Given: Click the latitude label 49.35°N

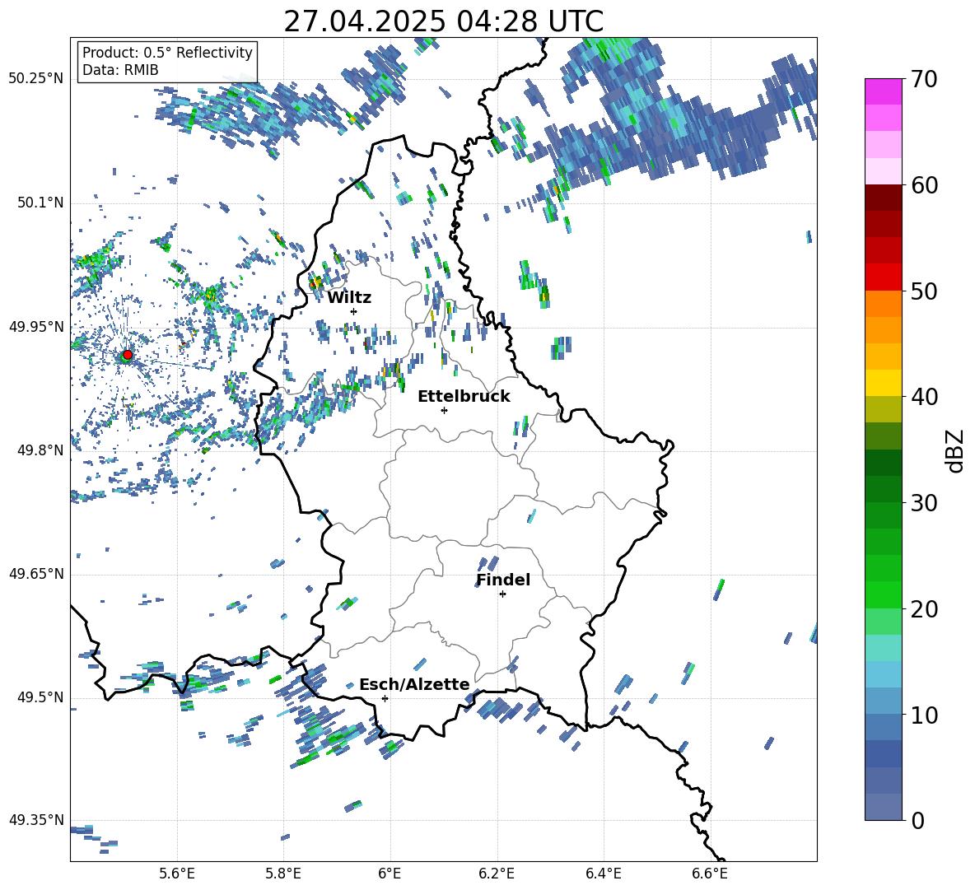Looking at the screenshot, I should click(x=36, y=820).
